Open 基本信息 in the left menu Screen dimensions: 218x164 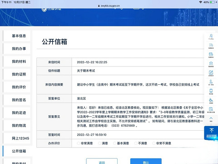pyautogui.click(x=17, y=36)
